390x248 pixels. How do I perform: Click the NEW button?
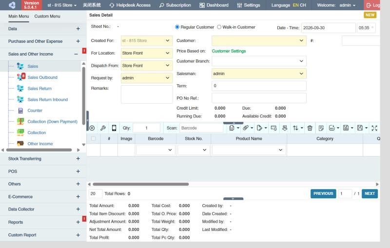(370, 15)
